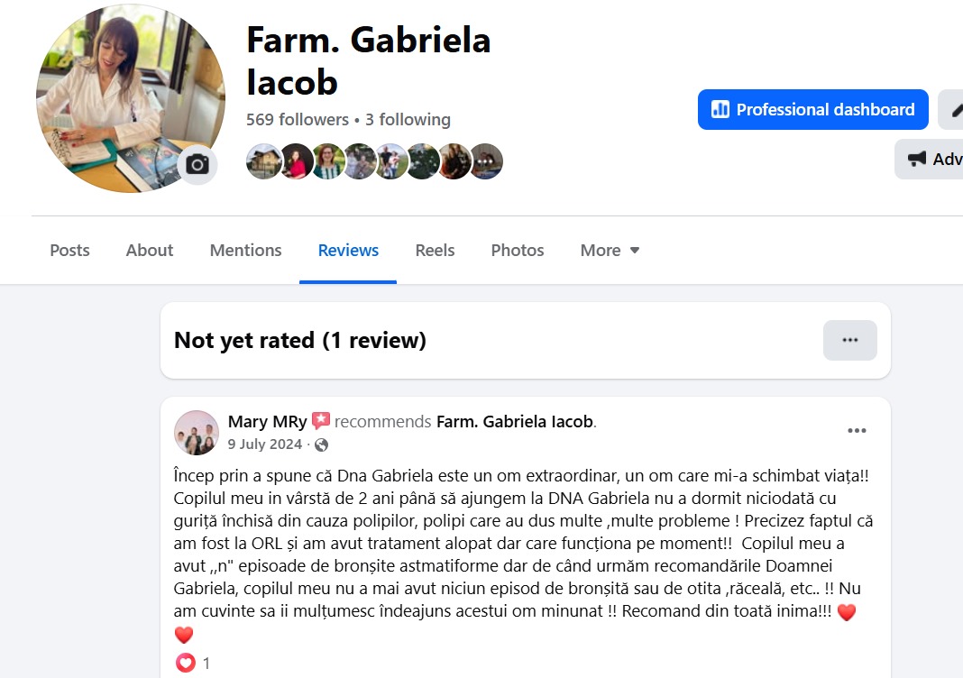Screen dimensions: 963x678
Task: Click the globe public privacy icon
Action: tap(321, 444)
